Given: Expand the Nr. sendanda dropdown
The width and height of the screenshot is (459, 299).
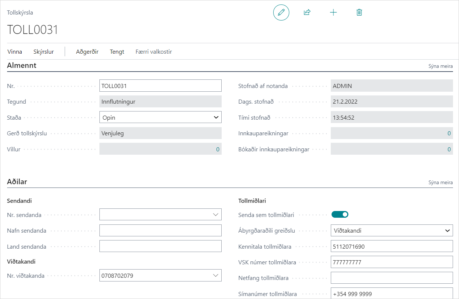Looking at the screenshot, I should click(216, 214).
